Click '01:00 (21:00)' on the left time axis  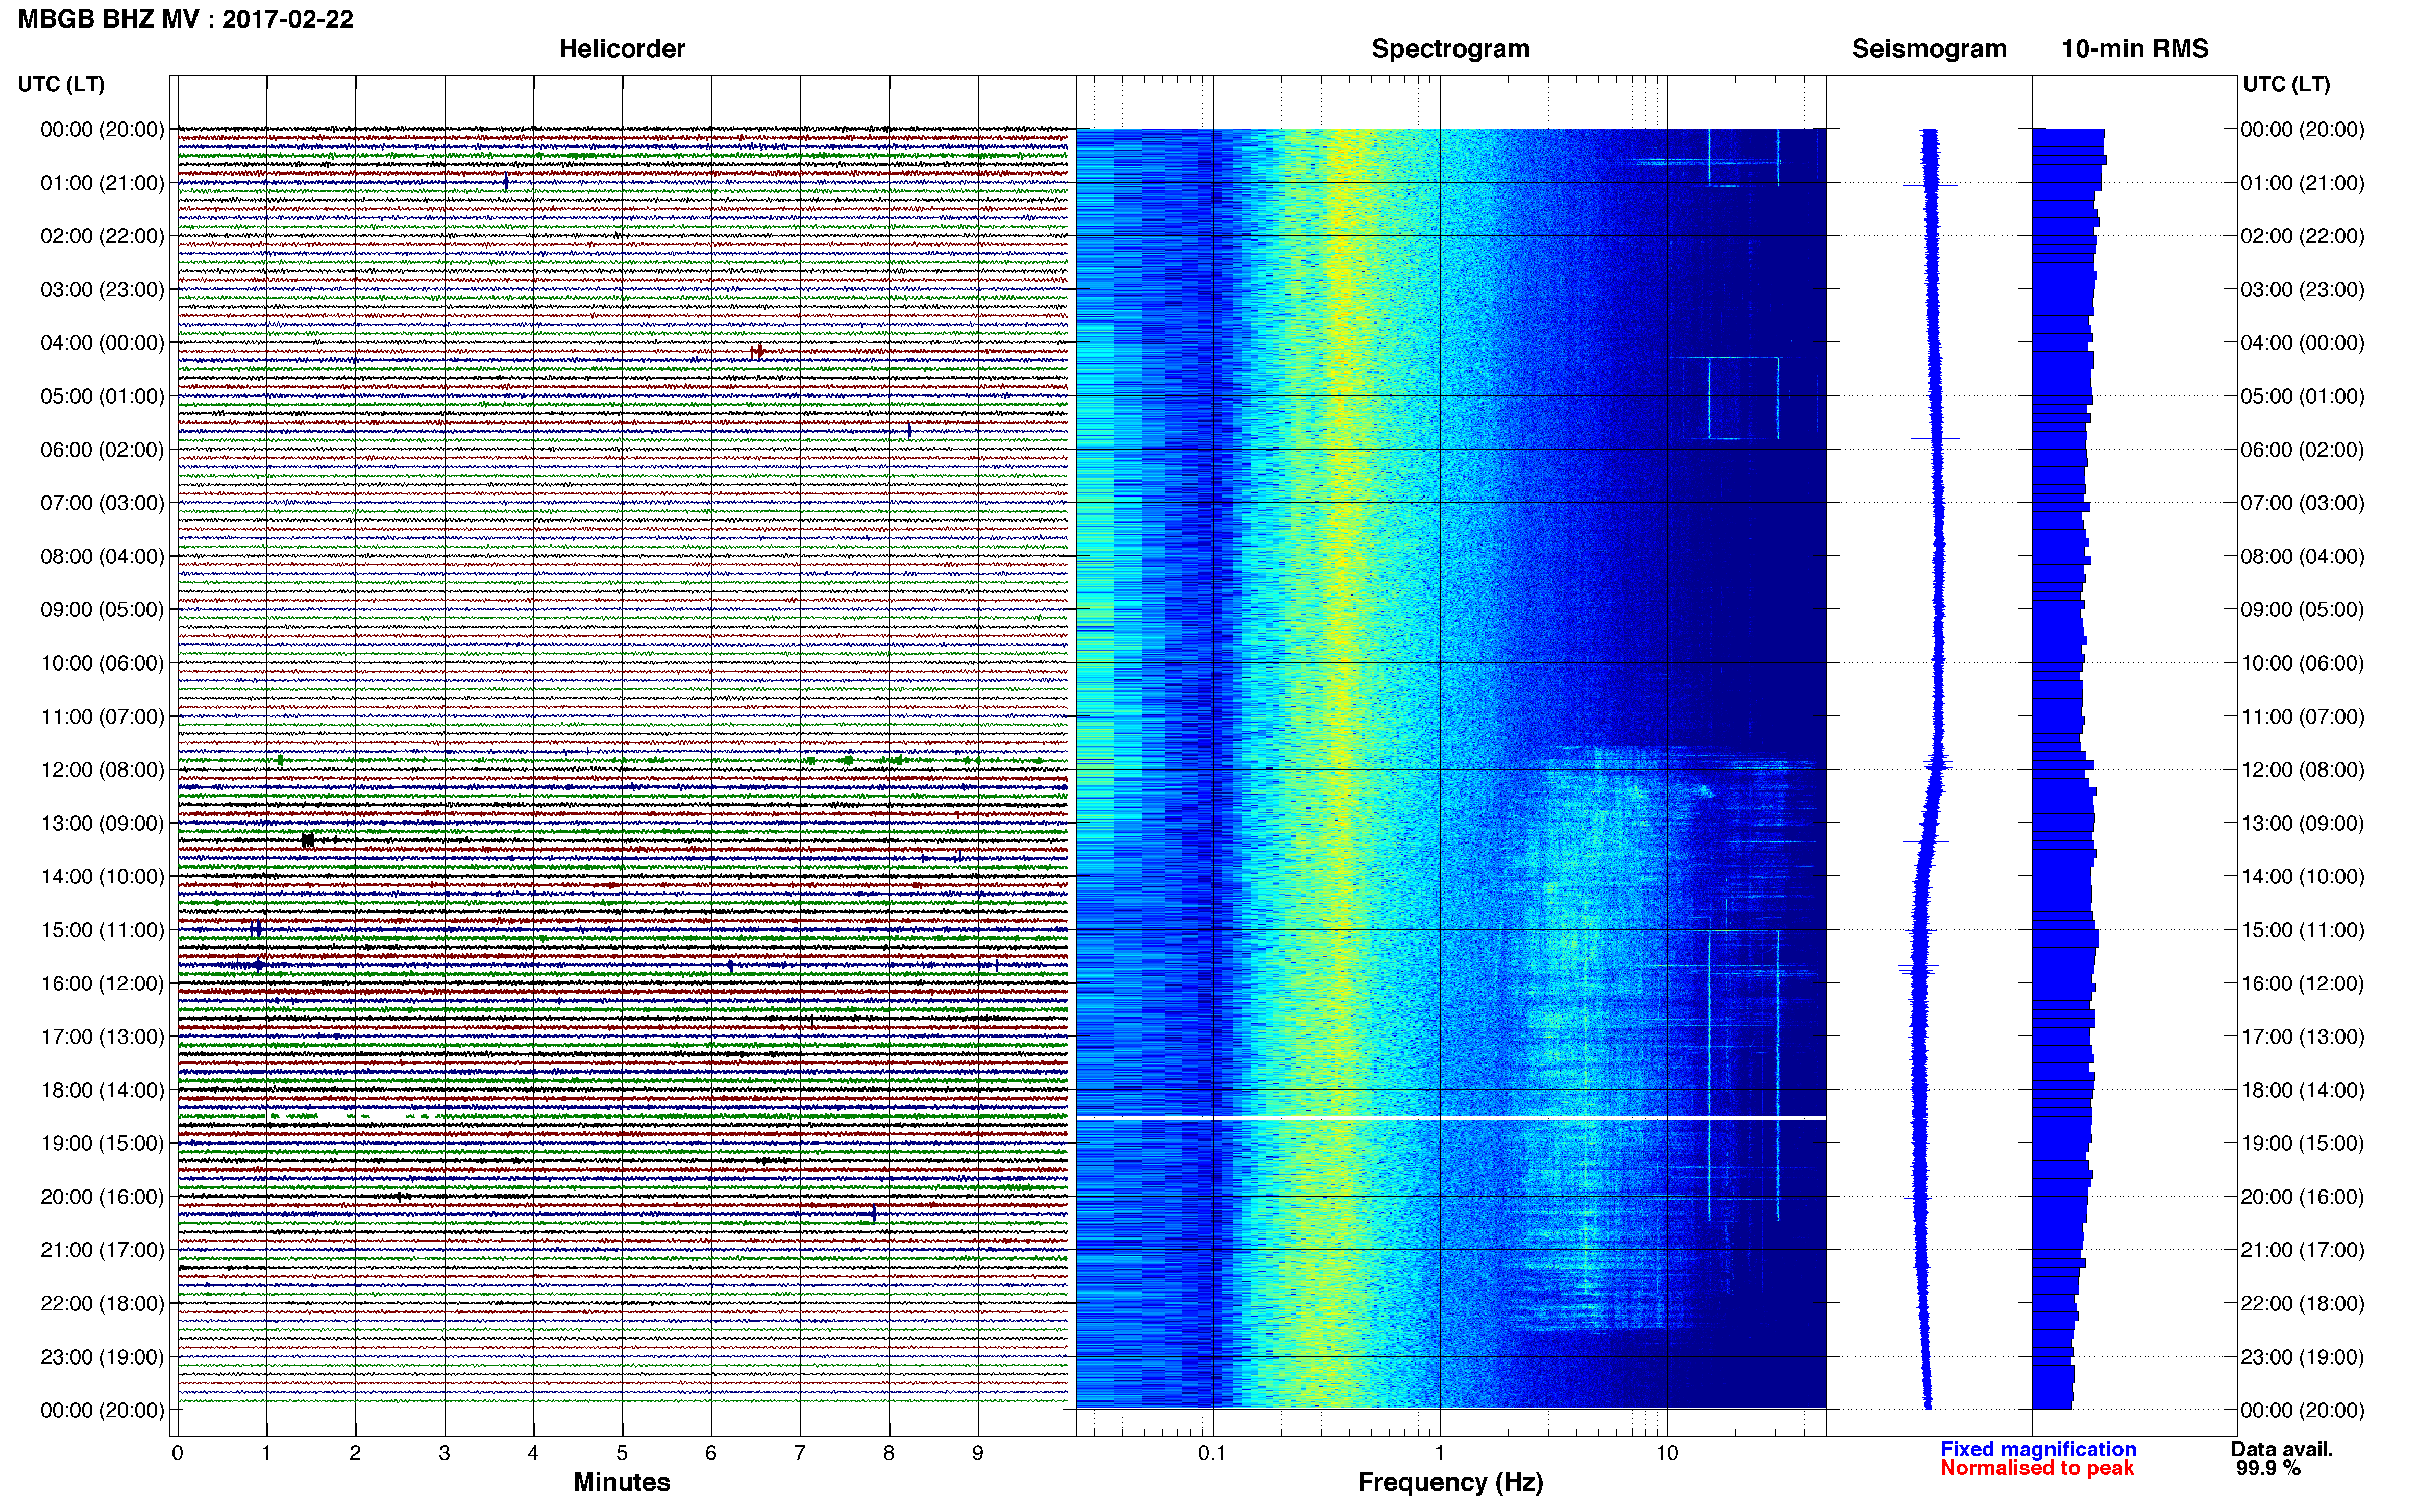pos(102,183)
